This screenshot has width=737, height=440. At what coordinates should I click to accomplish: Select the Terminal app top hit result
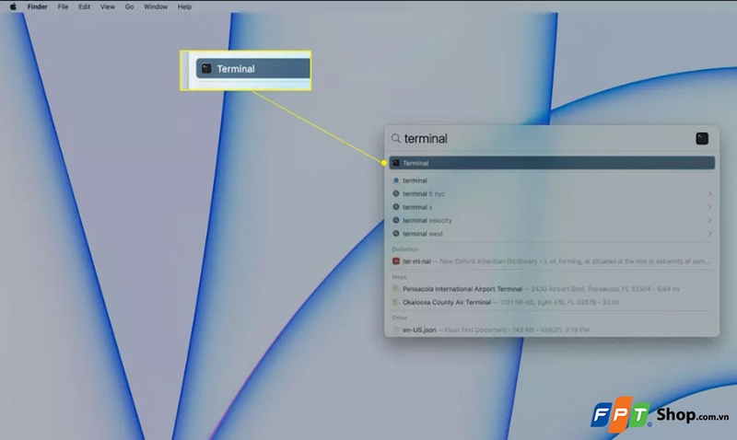[x=552, y=163]
